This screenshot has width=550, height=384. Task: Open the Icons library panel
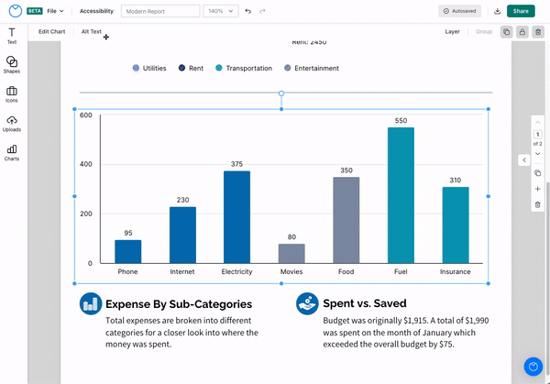[12, 93]
